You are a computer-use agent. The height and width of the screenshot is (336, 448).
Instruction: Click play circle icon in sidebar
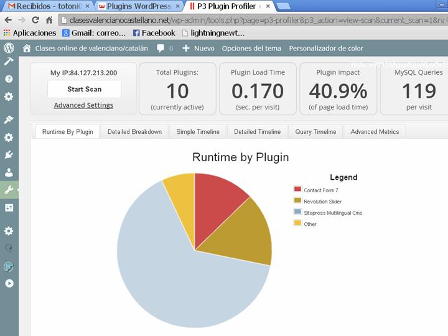[9, 283]
